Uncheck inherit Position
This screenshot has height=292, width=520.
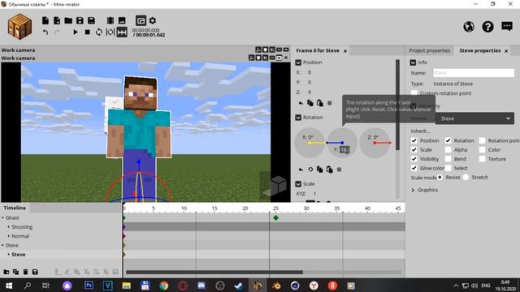(x=414, y=140)
